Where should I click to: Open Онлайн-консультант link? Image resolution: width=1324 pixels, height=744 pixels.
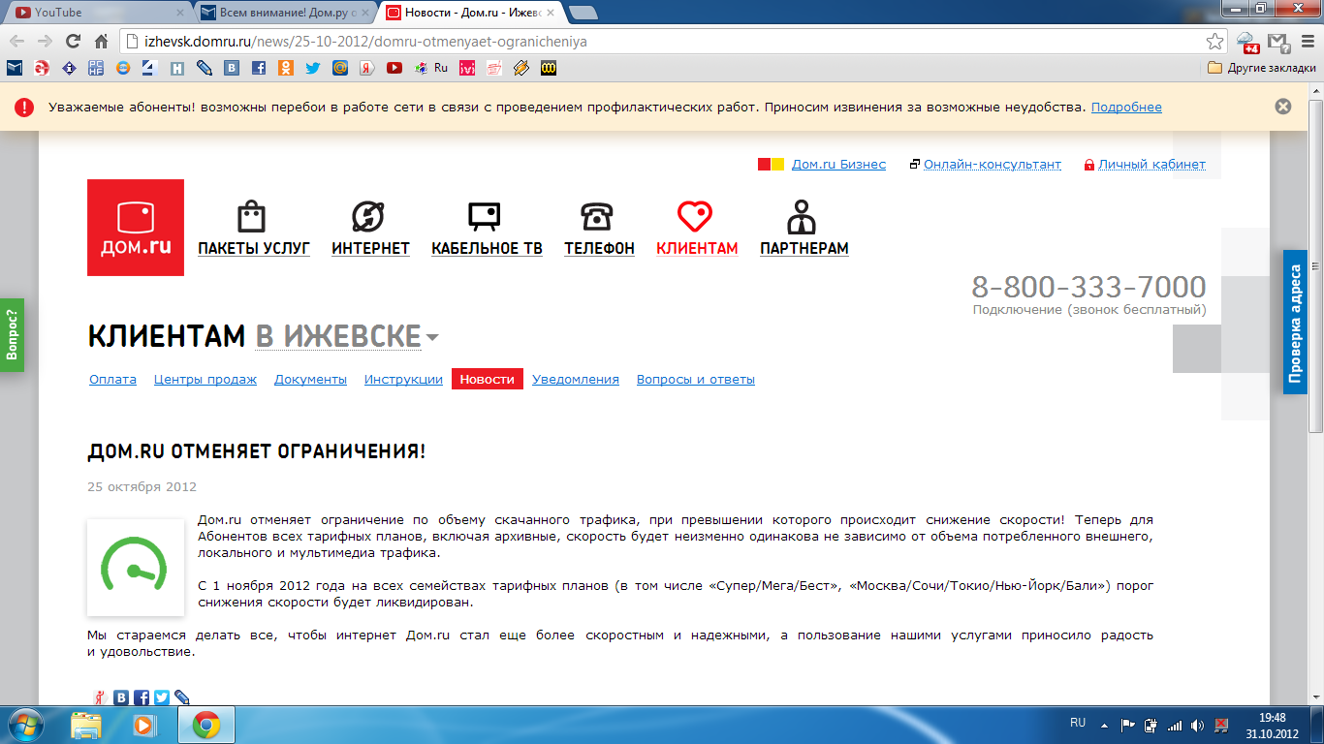993,165
